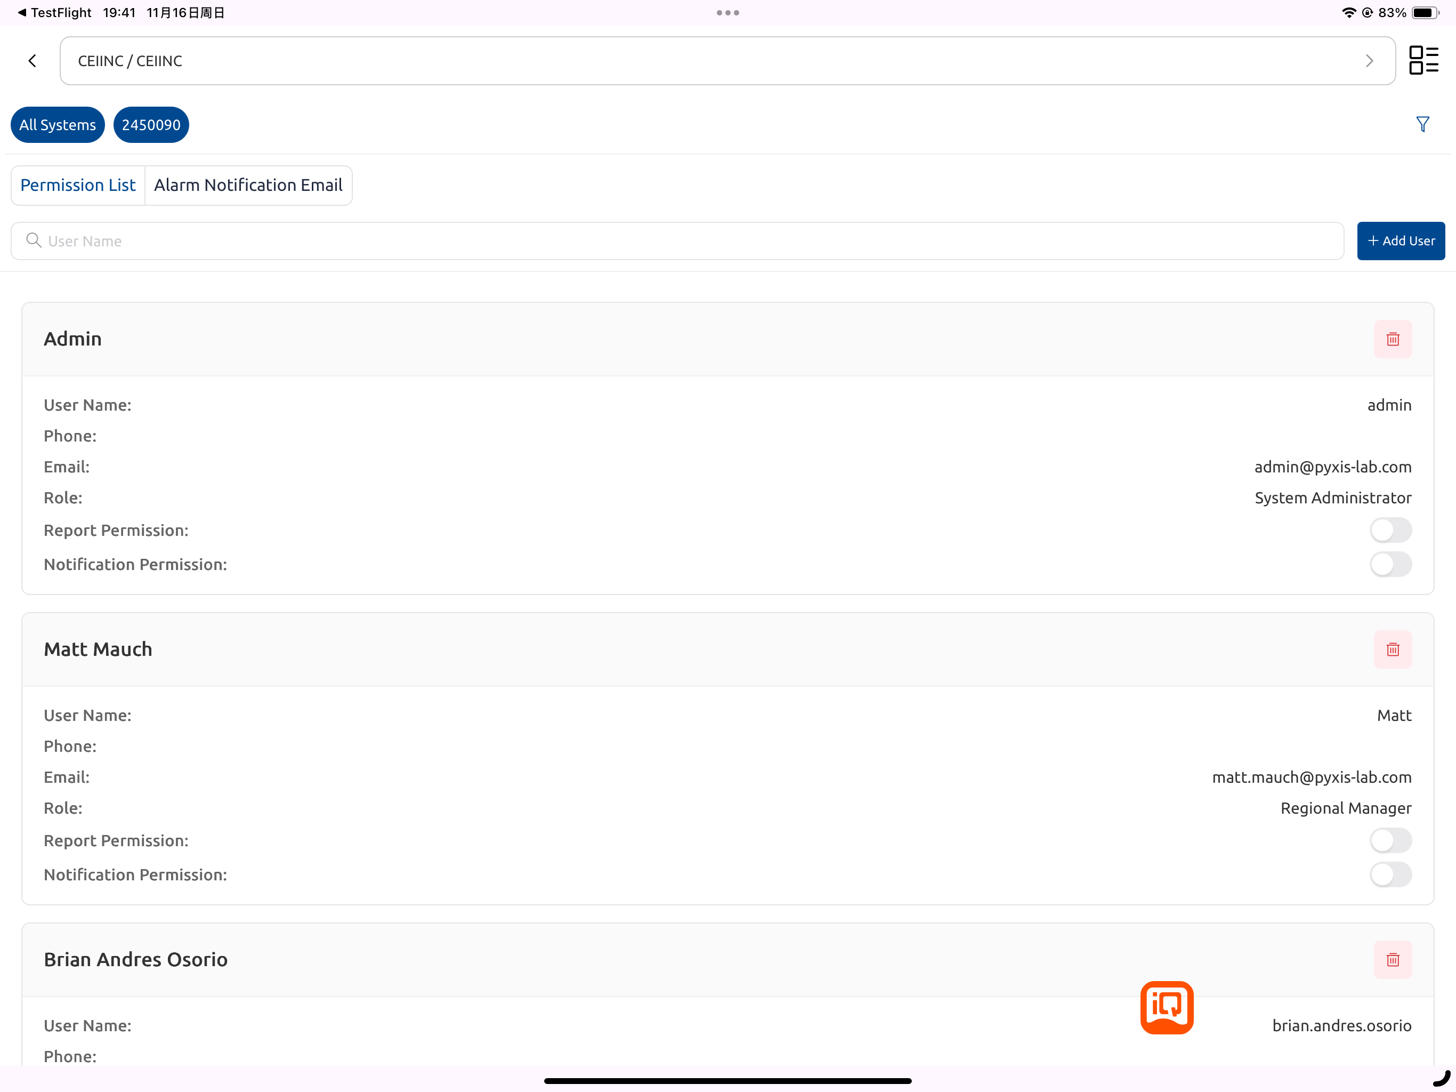Tap the admin@pyxis-lab.com email
Image resolution: width=1456 pixels, height=1092 pixels.
coord(1333,467)
